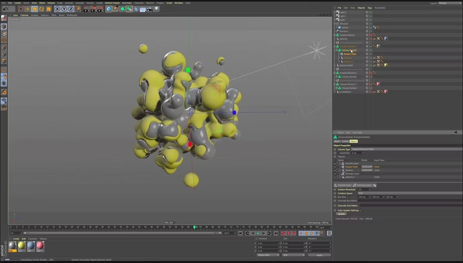The height and width of the screenshot is (263, 463).
Task: Select the InsideNoise object row
Action: [345, 92]
